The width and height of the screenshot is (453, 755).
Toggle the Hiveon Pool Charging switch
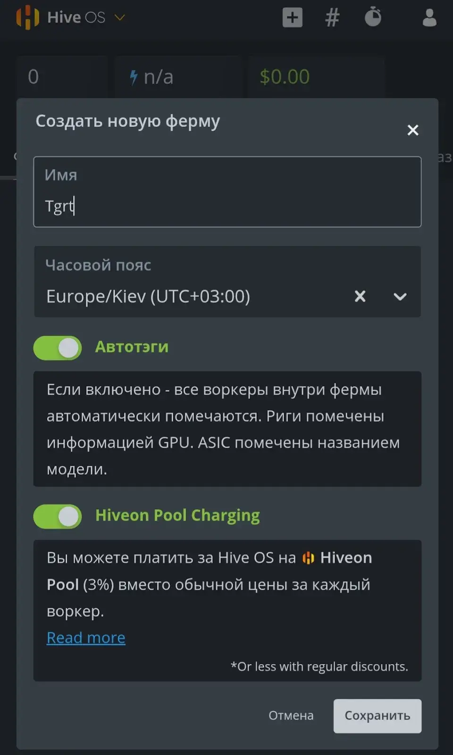point(58,517)
